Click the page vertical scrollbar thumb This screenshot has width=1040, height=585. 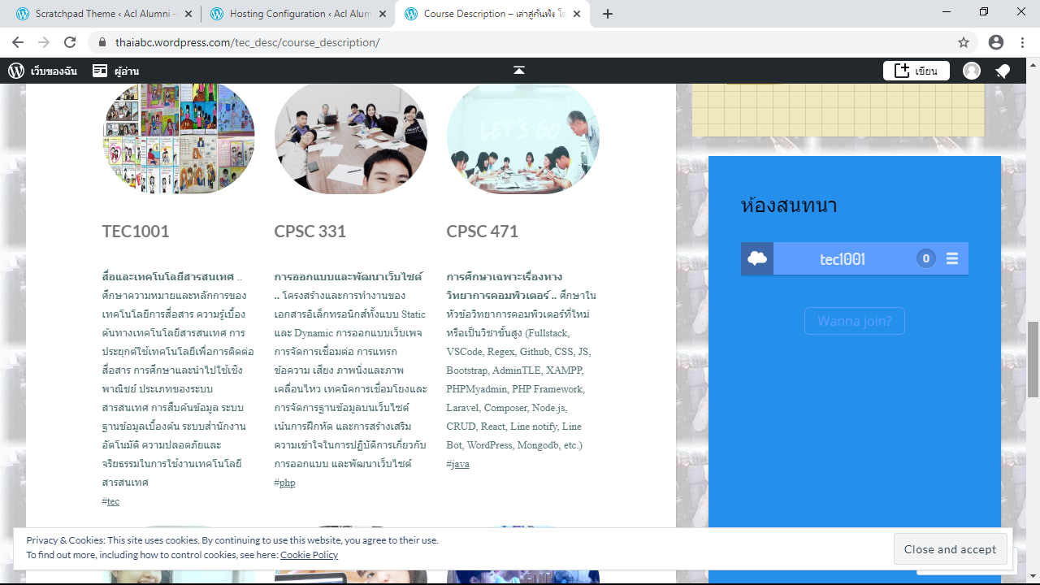click(1033, 359)
